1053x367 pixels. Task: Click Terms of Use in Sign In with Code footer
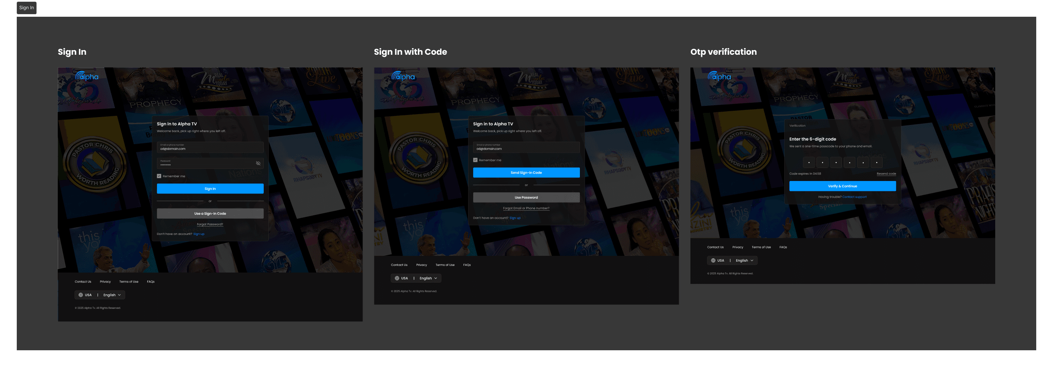445,265
